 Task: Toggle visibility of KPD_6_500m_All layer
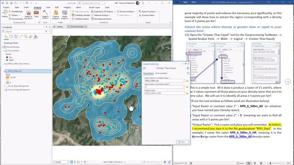[x=6, y=71]
